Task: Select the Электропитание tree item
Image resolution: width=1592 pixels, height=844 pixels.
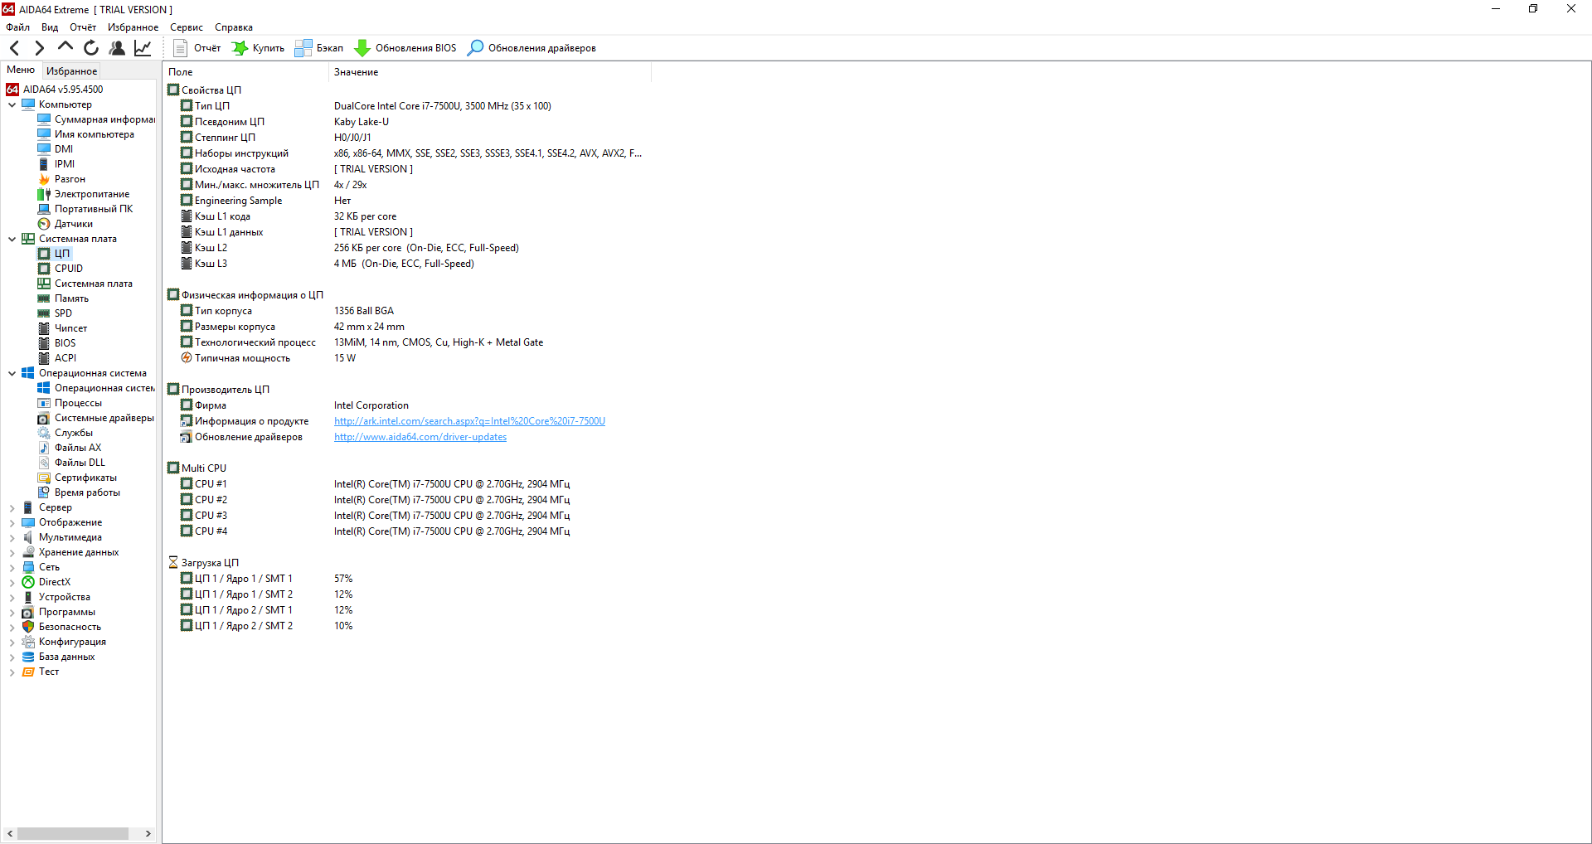Action: [84, 194]
